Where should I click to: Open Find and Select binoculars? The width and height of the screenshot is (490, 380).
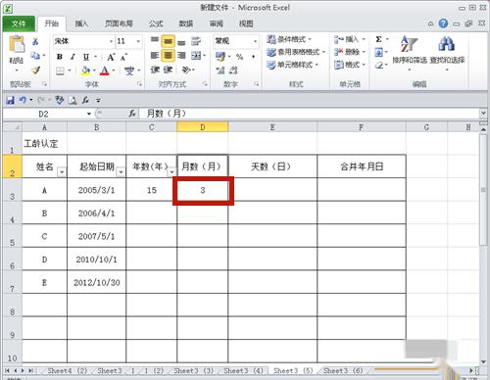[447, 51]
